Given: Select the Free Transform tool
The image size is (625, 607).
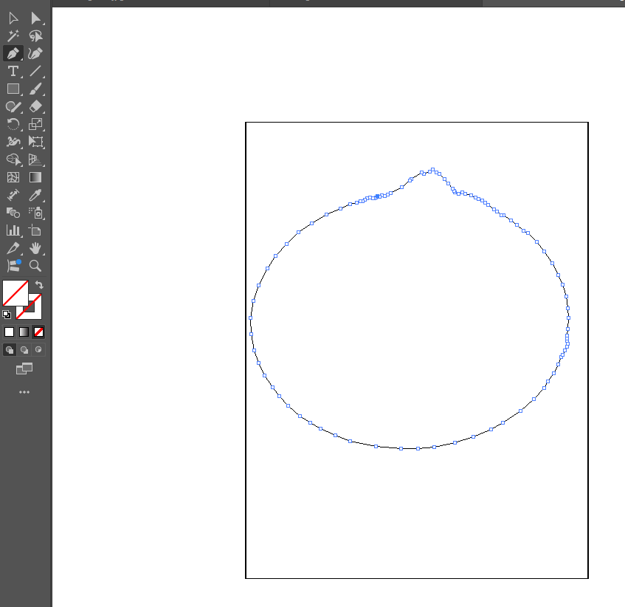Looking at the screenshot, I should tap(35, 142).
